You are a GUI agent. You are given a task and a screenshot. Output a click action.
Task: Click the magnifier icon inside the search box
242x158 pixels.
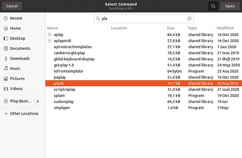pyautogui.click(x=98, y=19)
